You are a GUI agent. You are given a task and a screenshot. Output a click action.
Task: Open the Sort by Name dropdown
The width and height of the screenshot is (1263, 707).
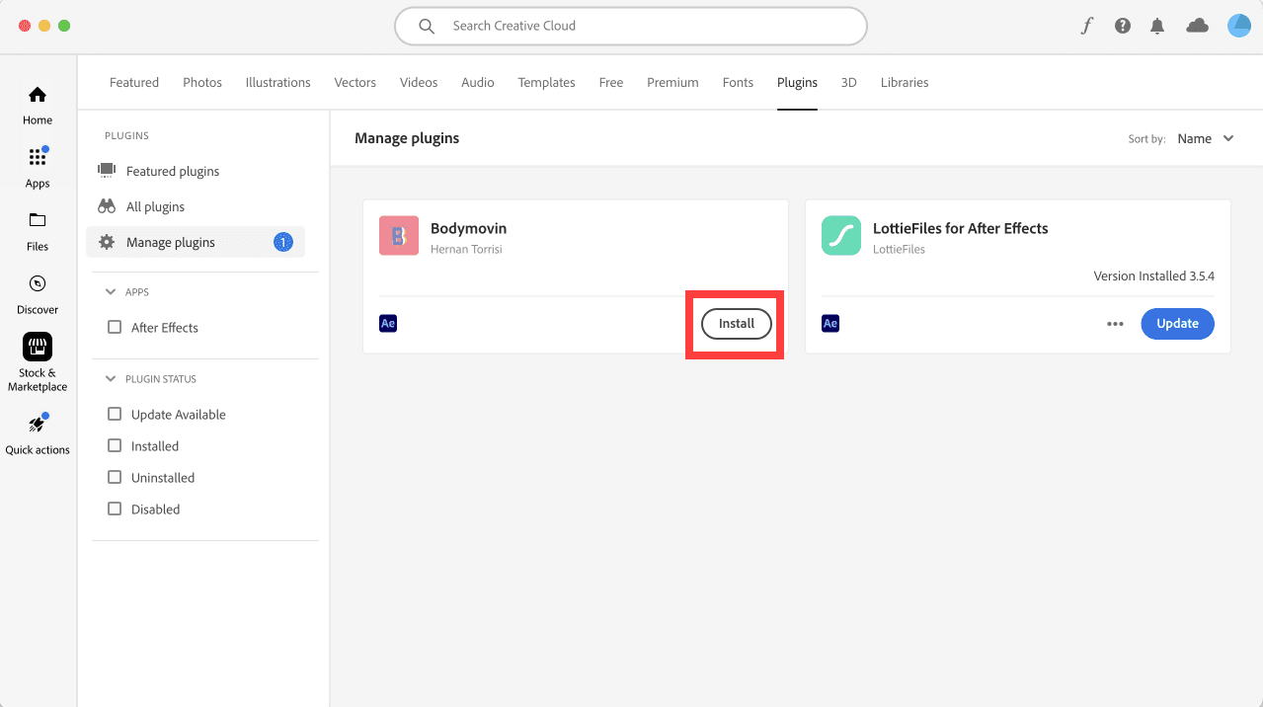coord(1206,139)
